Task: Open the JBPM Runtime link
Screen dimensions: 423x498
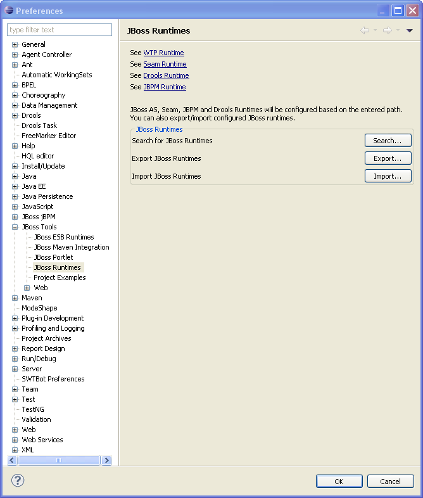Action: pos(165,87)
